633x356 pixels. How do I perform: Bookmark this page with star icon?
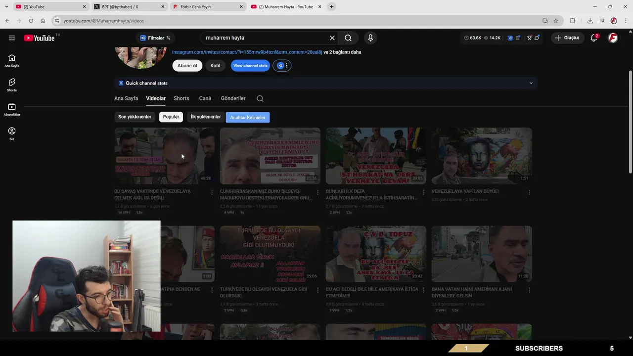556,21
